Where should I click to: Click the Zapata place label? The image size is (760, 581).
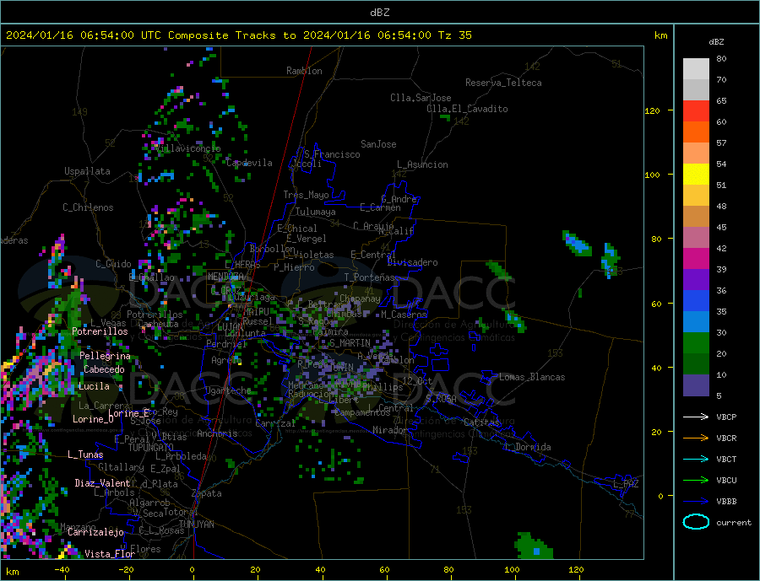click(207, 494)
